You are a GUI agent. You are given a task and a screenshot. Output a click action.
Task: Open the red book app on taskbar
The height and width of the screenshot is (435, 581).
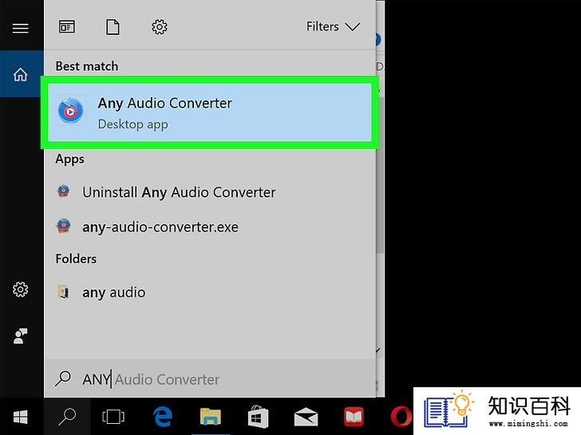354,417
